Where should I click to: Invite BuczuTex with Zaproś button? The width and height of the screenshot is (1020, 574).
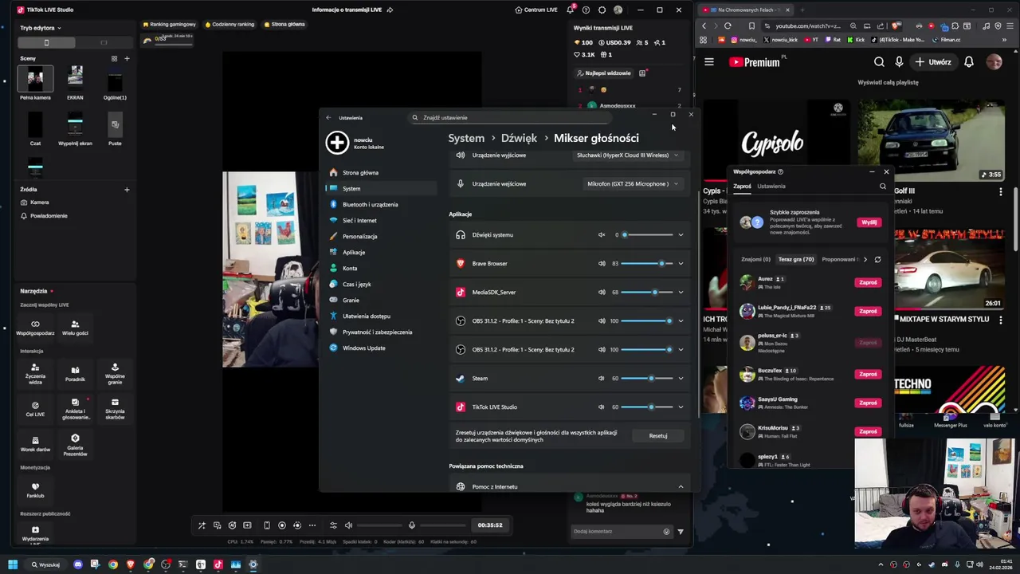coord(868,374)
